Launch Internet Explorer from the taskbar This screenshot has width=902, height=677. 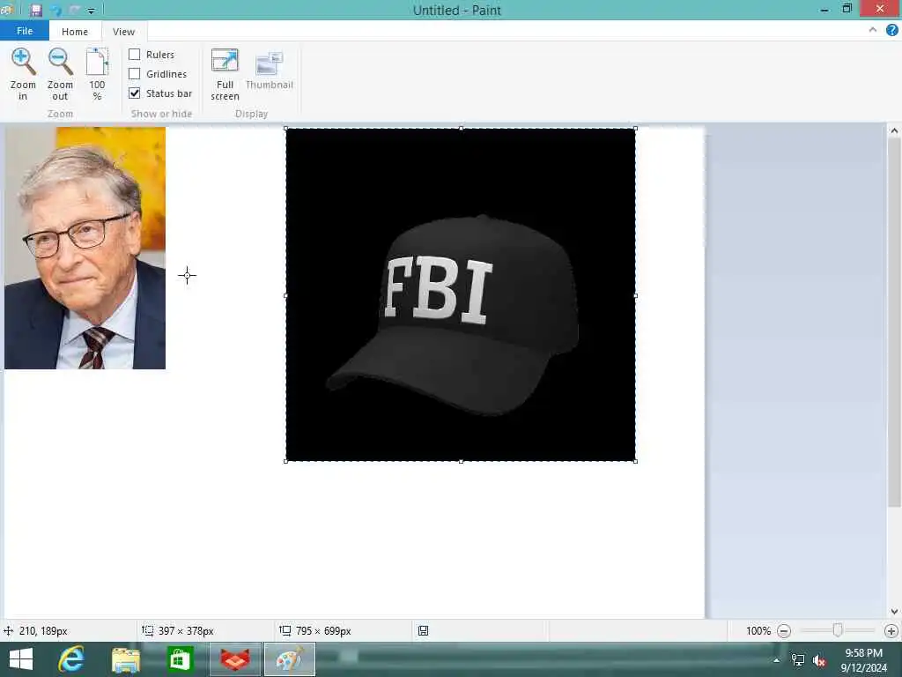[71, 659]
